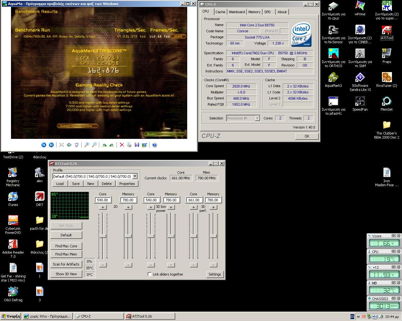Image resolution: width=402 pixels, height=321 pixels.
Task: Open image for editing from viewer toolbar
Action: pyautogui.click(x=144, y=145)
